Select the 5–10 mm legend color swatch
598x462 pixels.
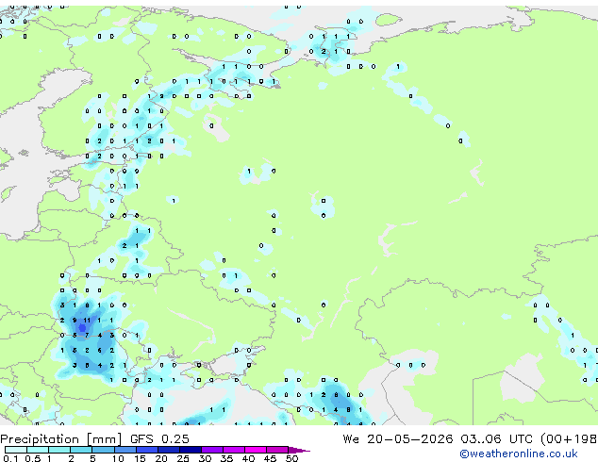coord(103,450)
